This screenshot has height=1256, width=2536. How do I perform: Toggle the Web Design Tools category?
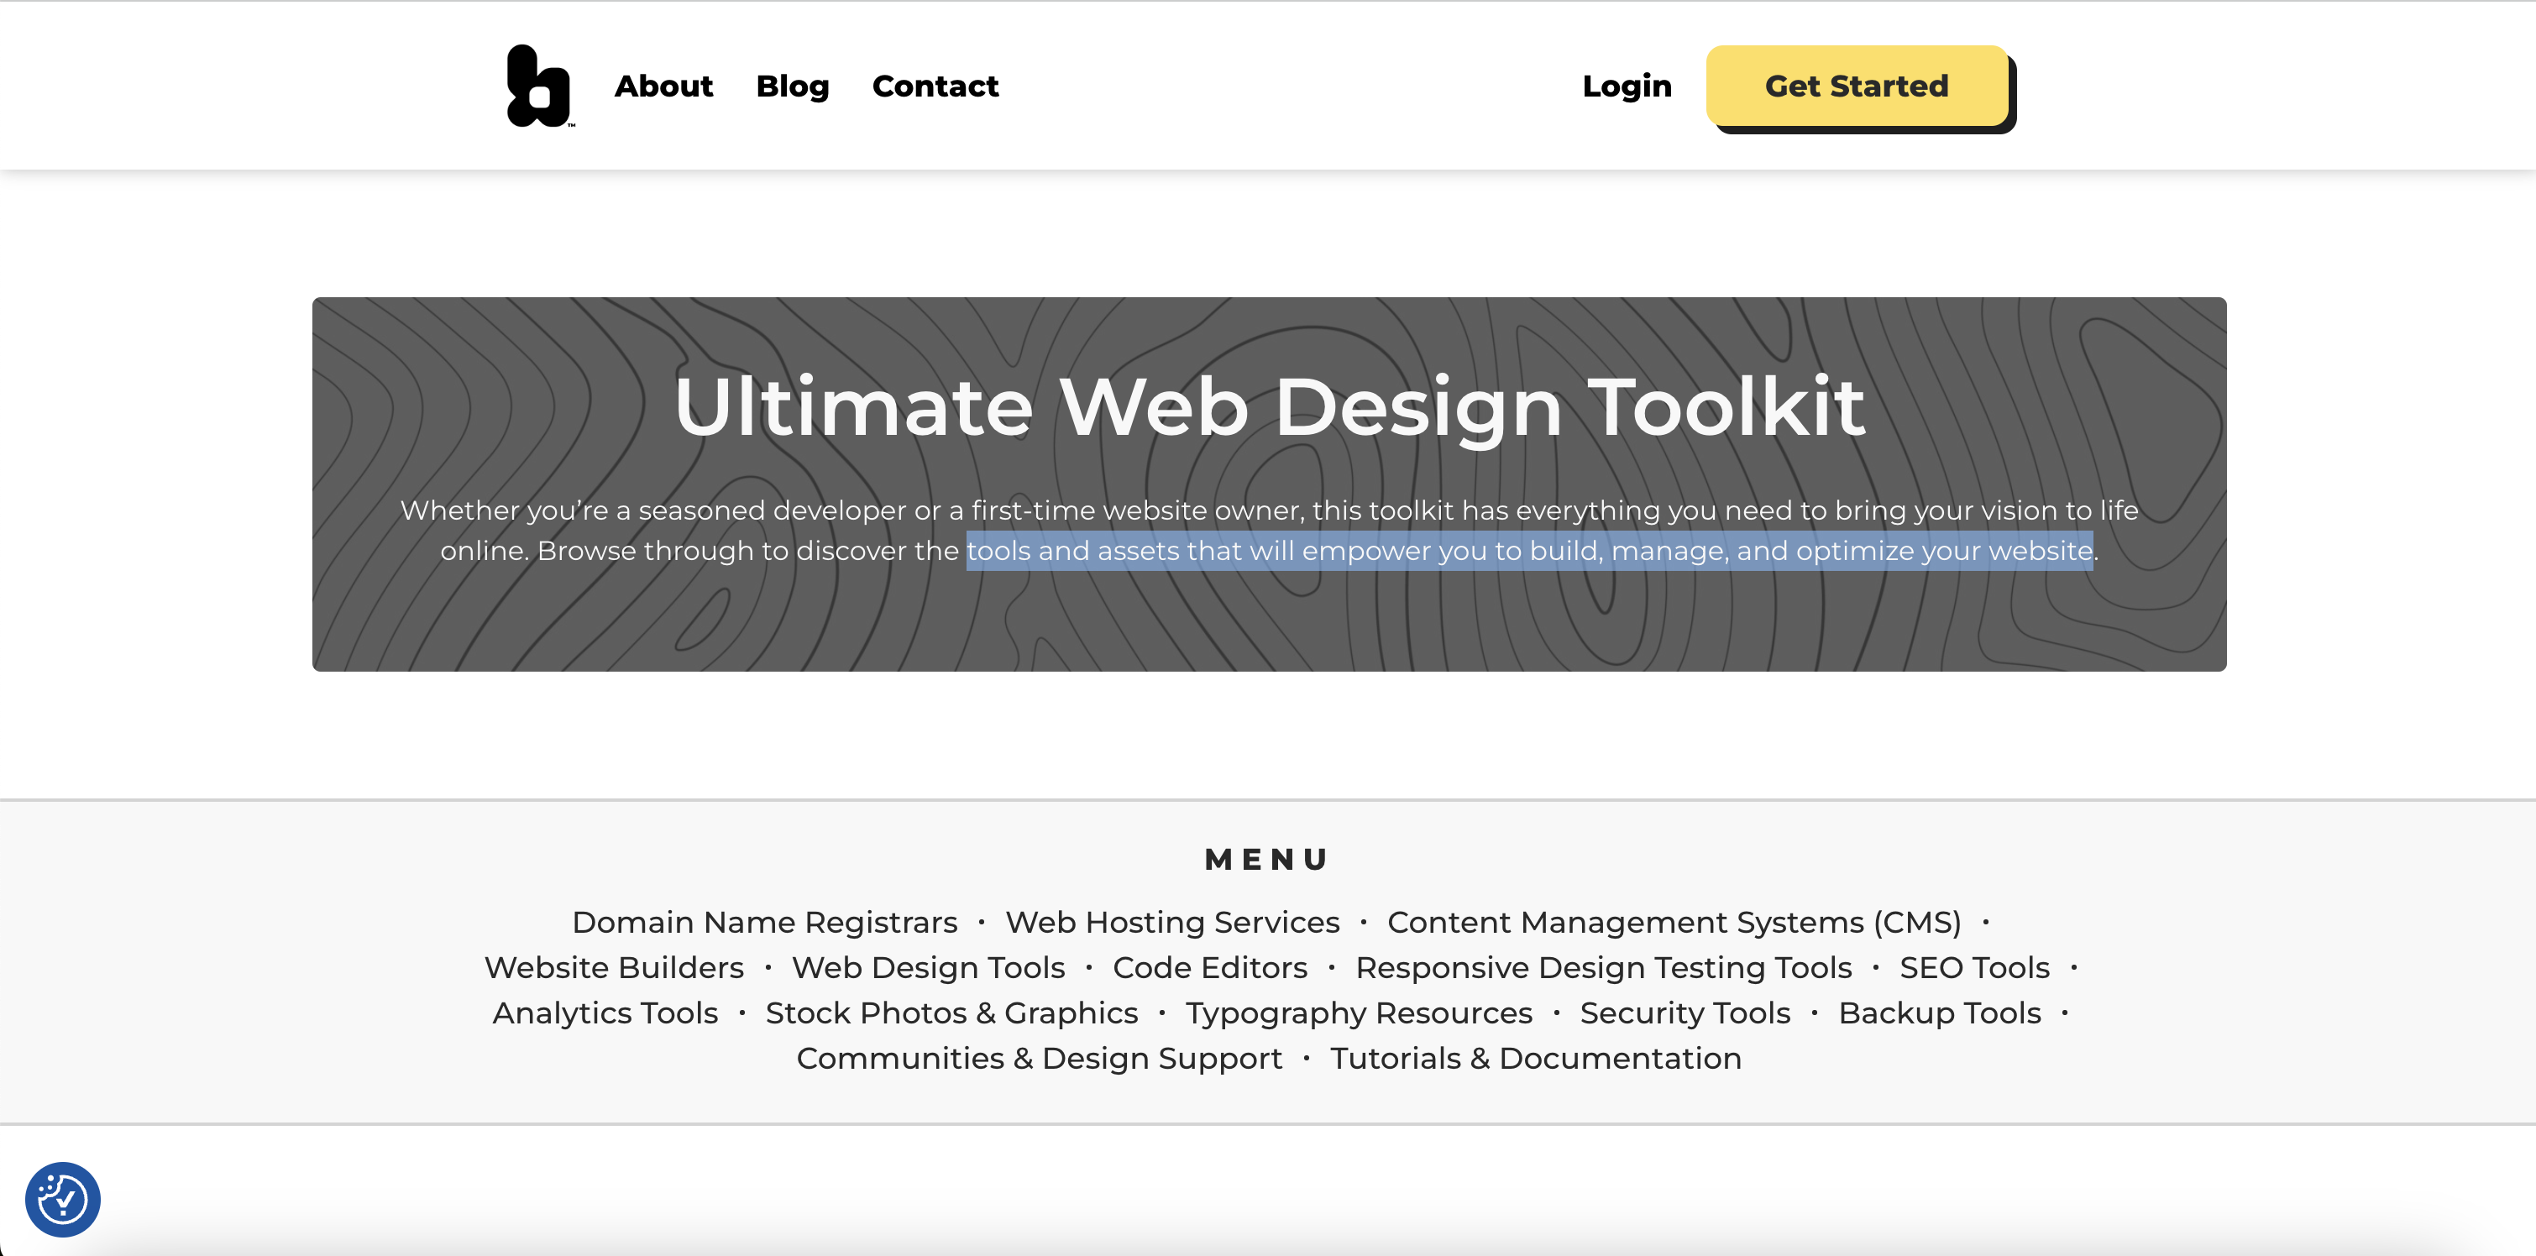coord(929,966)
